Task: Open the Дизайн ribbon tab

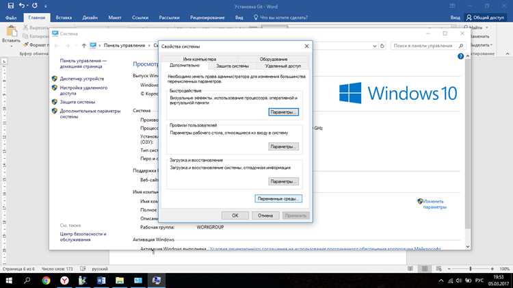Action: pos(90,18)
